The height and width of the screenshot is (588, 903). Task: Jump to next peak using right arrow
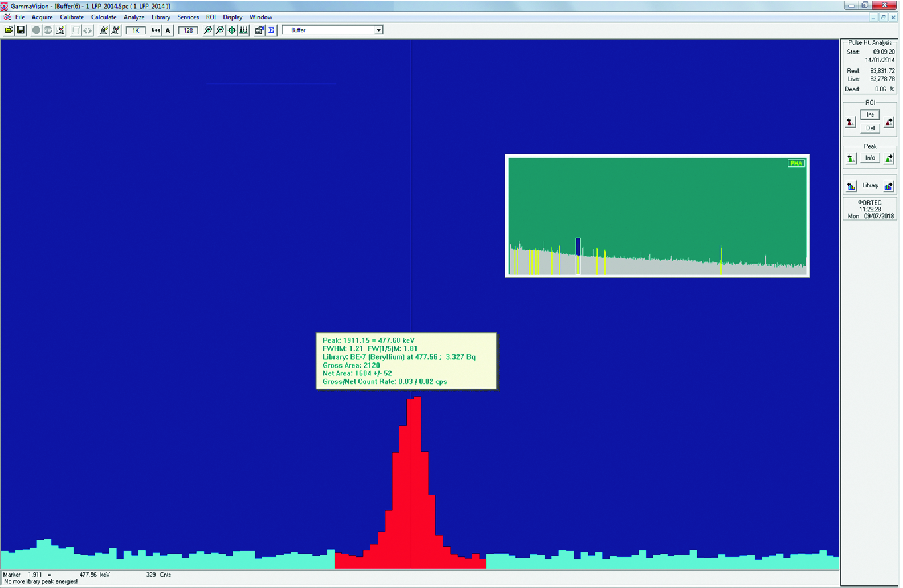[889, 158]
